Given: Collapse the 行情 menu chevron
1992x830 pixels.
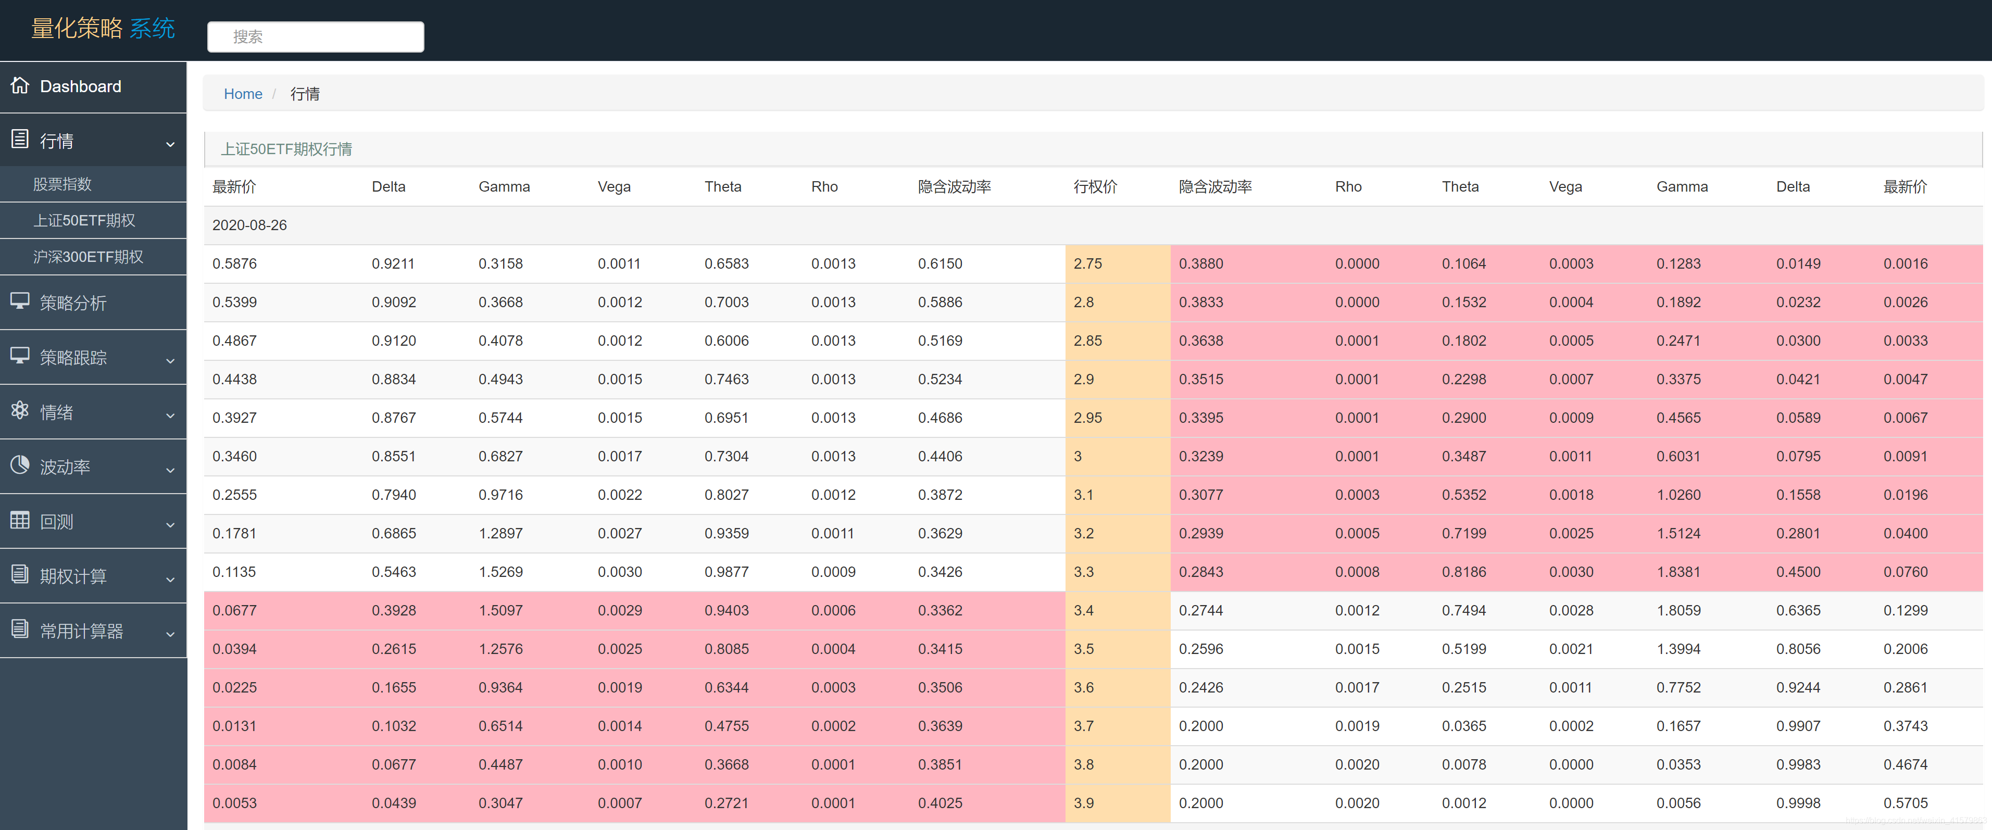Looking at the screenshot, I should tap(170, 144).
